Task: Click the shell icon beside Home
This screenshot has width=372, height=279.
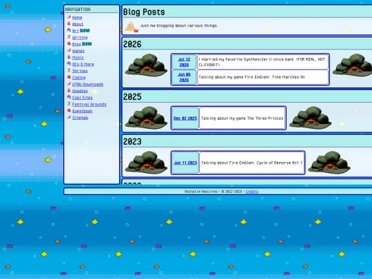Action: pos(69,17)
